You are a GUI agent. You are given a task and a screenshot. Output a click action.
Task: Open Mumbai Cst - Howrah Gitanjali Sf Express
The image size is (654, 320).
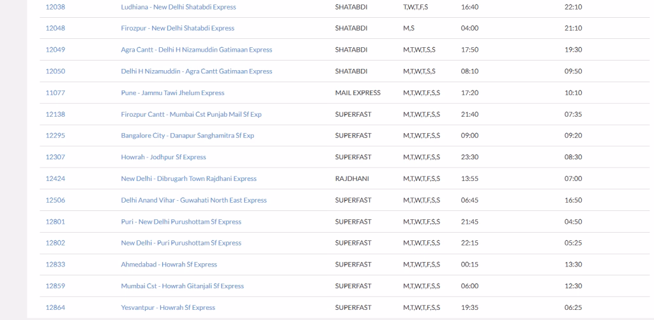coord(182,286)
